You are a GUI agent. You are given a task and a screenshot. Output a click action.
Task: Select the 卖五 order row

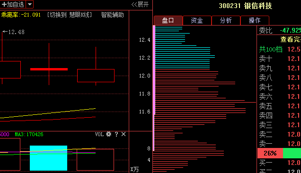(x=279, y=106)
